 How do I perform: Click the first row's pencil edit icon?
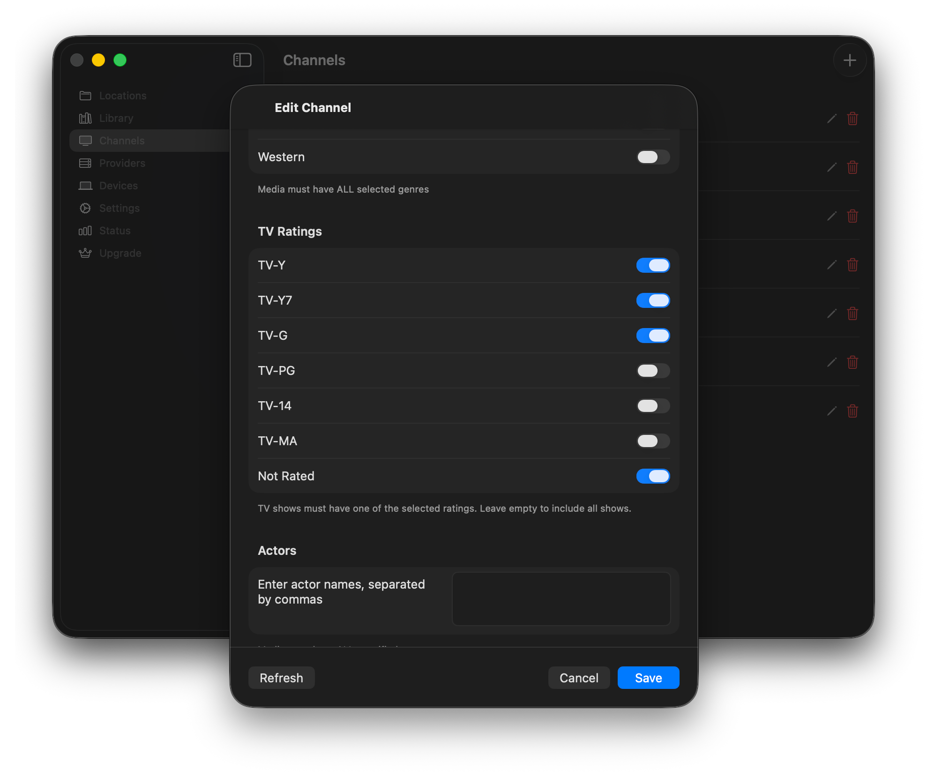point(831,119)
